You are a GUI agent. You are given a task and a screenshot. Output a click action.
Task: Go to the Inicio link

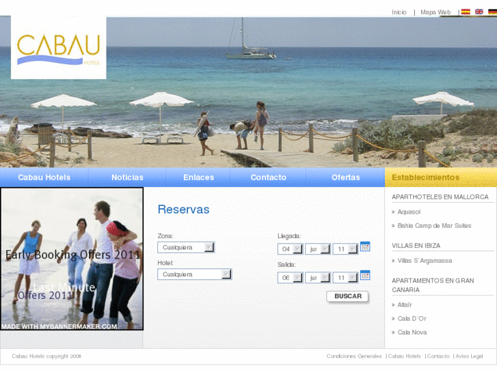click(399, 12)
